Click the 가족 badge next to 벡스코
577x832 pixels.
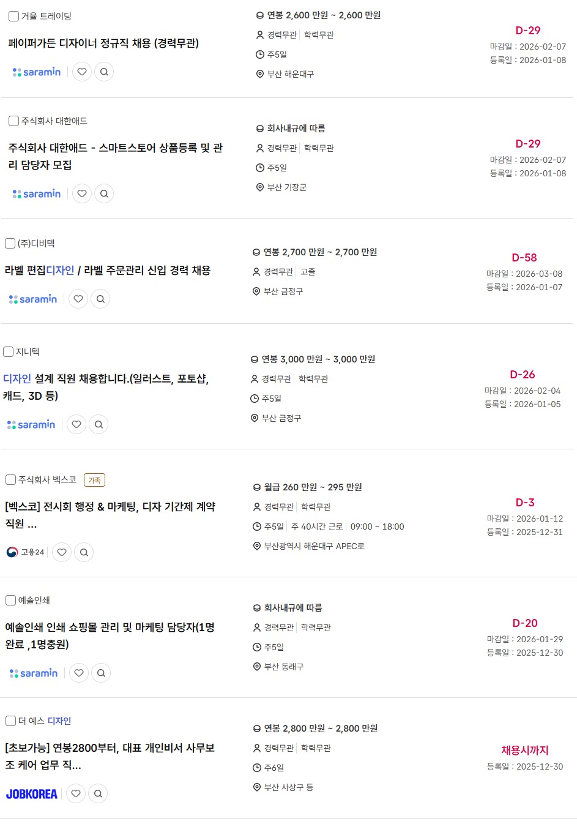click(95, 480)
